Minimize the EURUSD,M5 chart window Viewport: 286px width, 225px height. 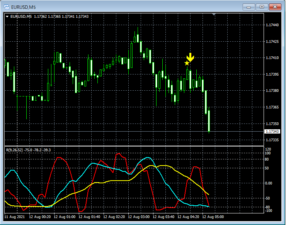click(249, 7)
